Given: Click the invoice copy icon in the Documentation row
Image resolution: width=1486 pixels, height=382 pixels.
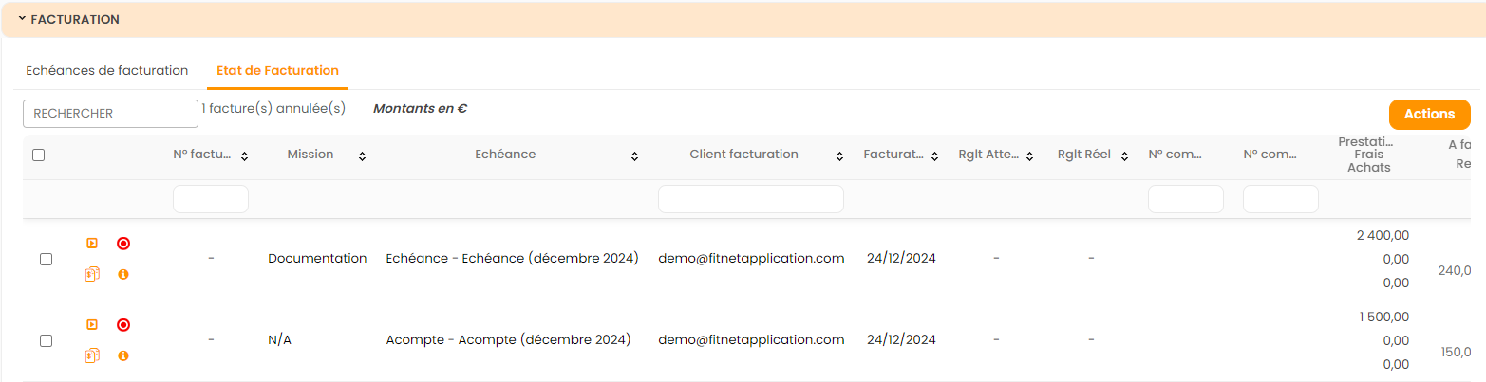Looking at the screenshot, I should (x=92, y=274).
